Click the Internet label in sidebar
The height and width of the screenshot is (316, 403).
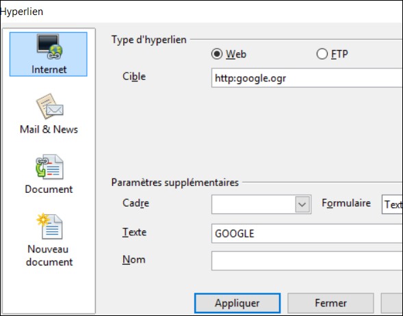click(x=49, y=70)
